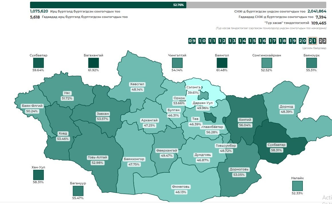
Task: Switch to hour 15 turnout data
Action: click(252, 41)
